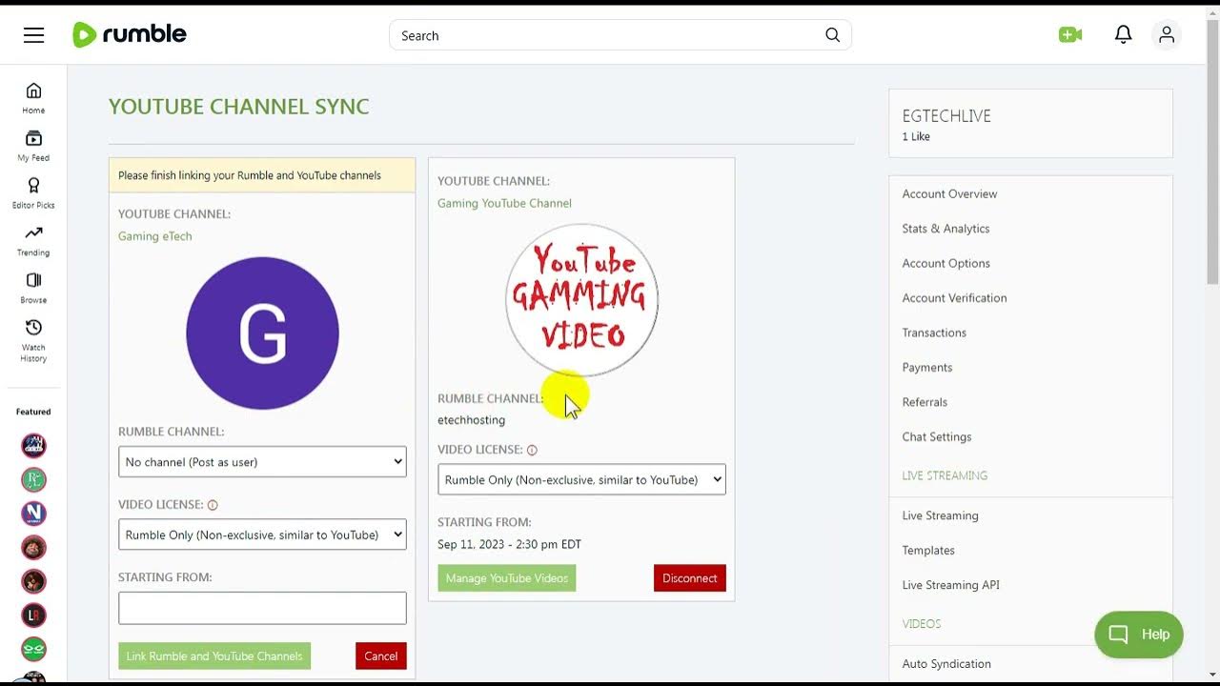
Task: Open the user profile icon
Action: click(x=1166, y=35)
